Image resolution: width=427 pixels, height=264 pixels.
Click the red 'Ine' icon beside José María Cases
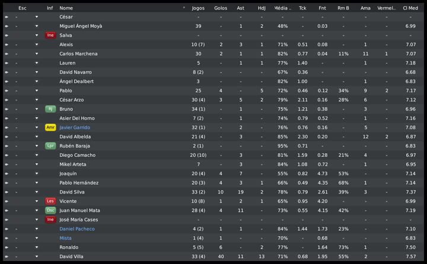[50, 220]
